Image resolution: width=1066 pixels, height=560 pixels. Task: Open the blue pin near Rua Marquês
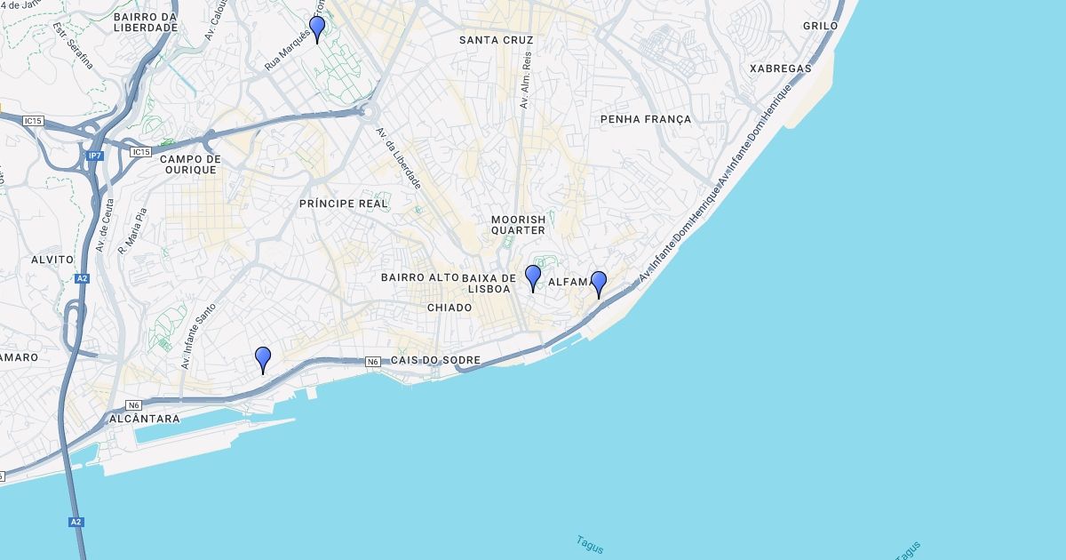[x=317, y=29]
